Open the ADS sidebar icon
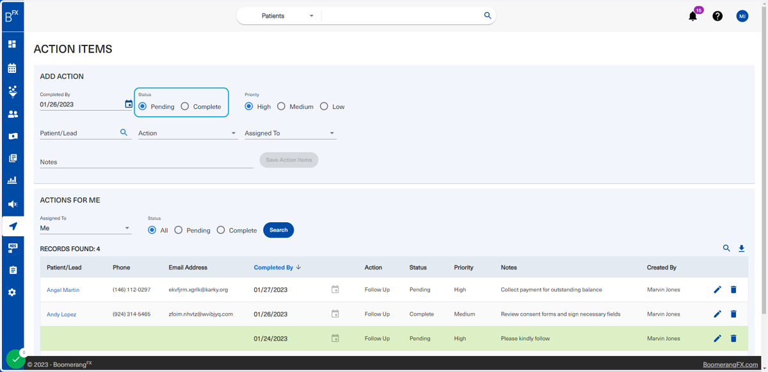 [12, 248]
